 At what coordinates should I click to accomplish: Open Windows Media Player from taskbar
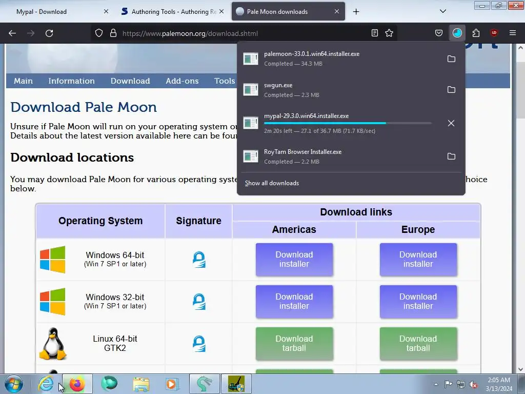tap(172, 384)
